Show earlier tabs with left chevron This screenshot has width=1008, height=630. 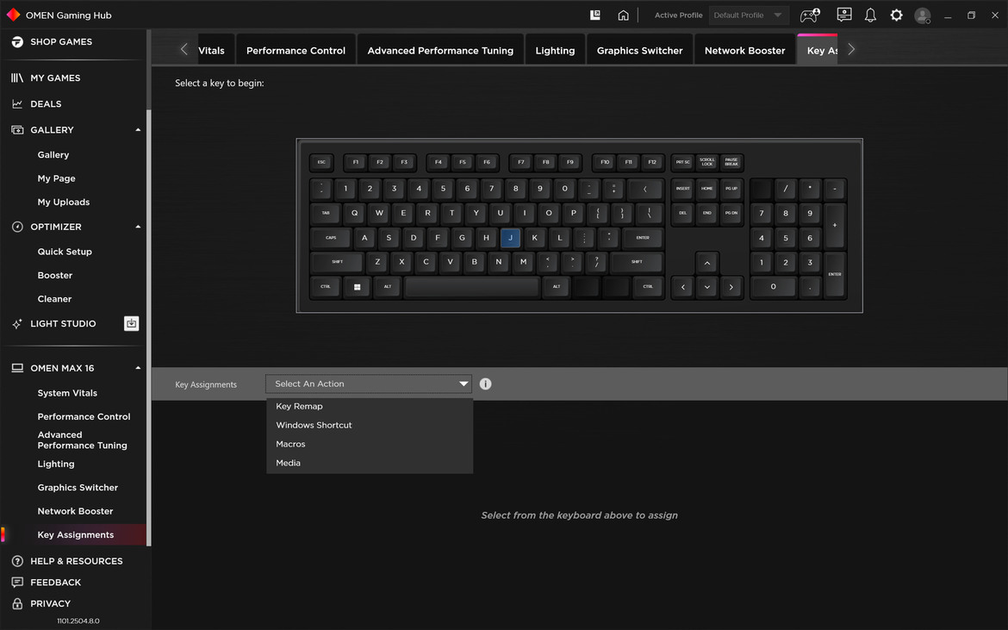pyautogui.click(x=184, y=49)
